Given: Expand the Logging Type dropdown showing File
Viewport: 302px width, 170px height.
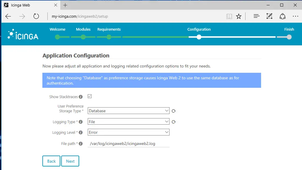Looking at the screenshot, I should tap(128, 122).
